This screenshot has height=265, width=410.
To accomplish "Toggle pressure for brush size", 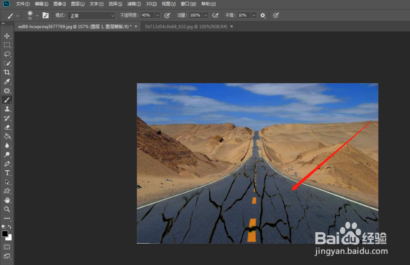I will pyautogui.click(x=276, y=16).
